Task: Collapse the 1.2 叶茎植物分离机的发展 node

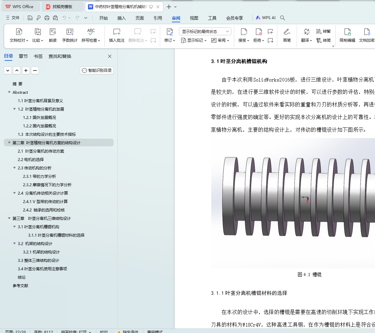Action: pos(14,109)
